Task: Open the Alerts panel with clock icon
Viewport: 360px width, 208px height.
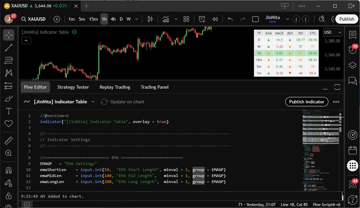Action: 352,50
